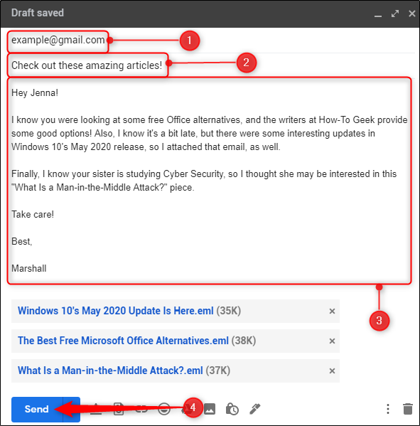
Task: Expand the Send button dropdown arrow
Action: [71, 409]
